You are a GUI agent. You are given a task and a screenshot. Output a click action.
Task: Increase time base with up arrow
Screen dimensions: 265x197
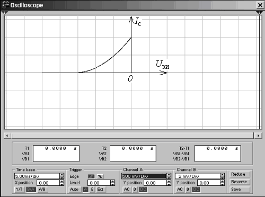[62, 175]
